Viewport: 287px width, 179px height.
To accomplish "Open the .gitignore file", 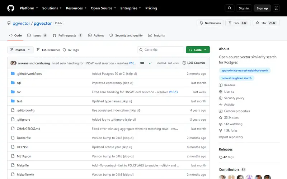I will tap(23, 120).
